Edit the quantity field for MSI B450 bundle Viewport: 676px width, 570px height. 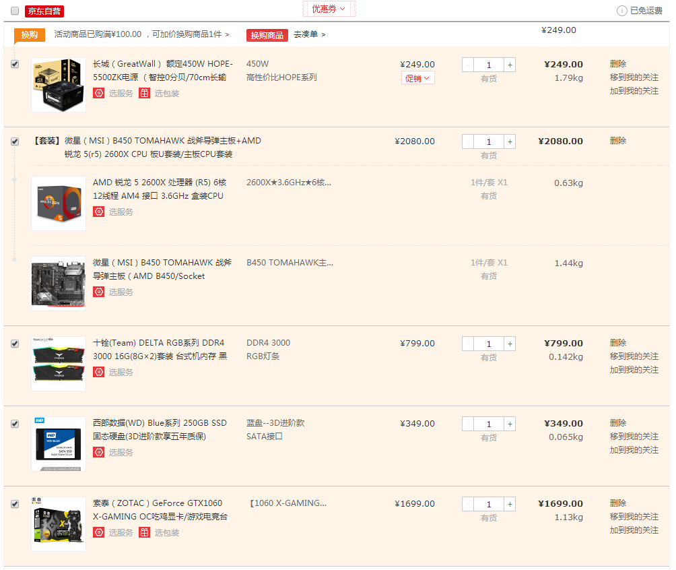click(x=489, y=141)
